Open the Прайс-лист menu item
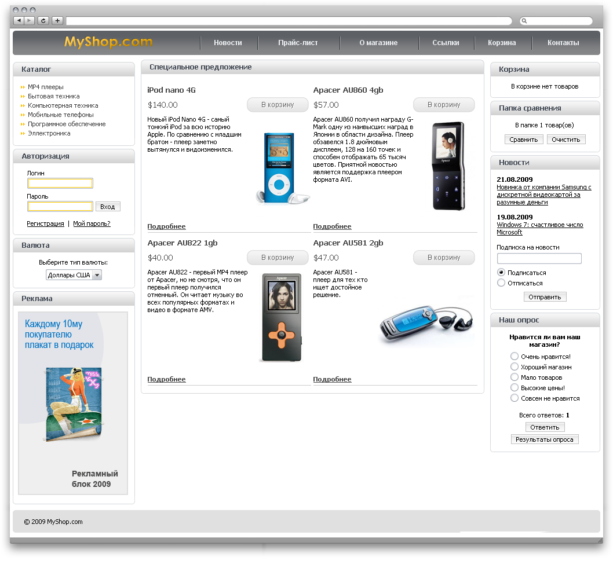The image size is (613, 561). [298, 43]
